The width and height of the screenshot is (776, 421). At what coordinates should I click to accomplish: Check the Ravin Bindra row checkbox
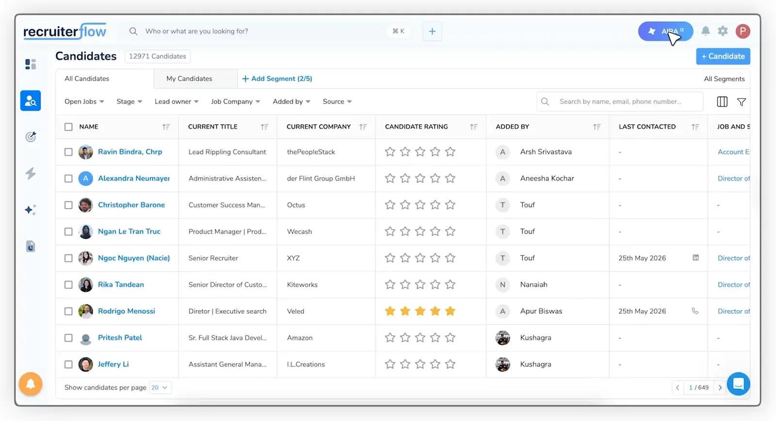pyautogui.click(x=68, y=152)
